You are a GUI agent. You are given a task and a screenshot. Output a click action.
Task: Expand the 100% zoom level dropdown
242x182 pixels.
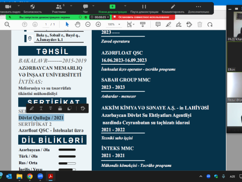(x=119, y=24)
